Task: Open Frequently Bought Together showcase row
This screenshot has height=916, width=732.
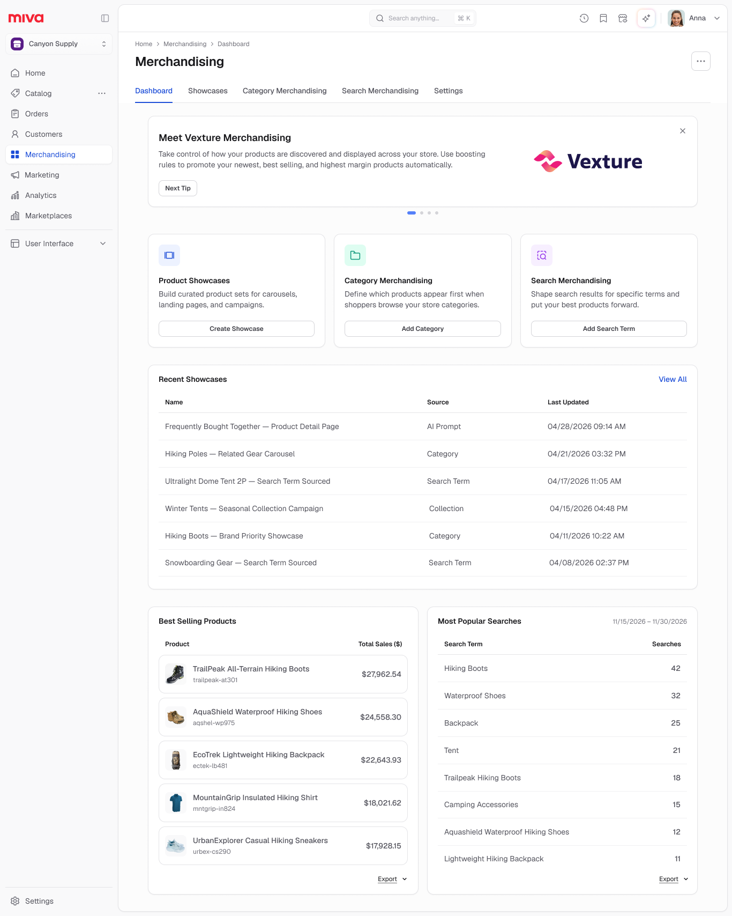Action: [x=423, y=426]
